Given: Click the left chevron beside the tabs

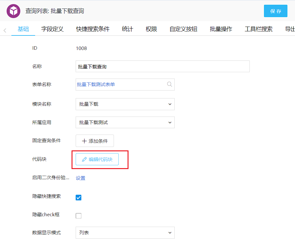Looking at the screenshot, I should tap(5, 30).
